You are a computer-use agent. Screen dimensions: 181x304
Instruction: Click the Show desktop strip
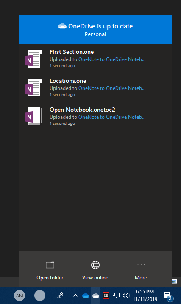coord(180,296)
